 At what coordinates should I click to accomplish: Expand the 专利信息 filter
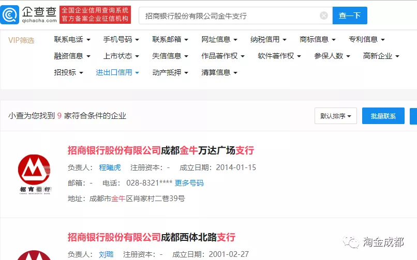point(367,40)
